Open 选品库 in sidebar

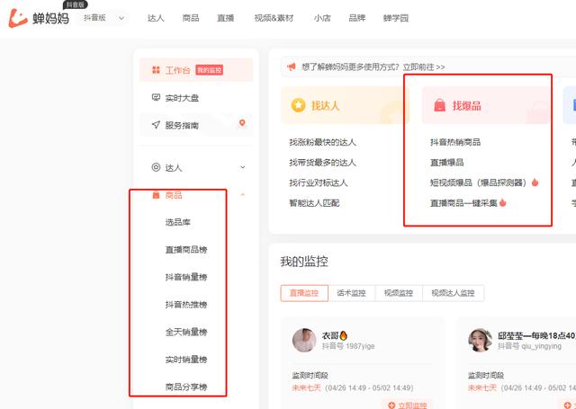point(178,222)
